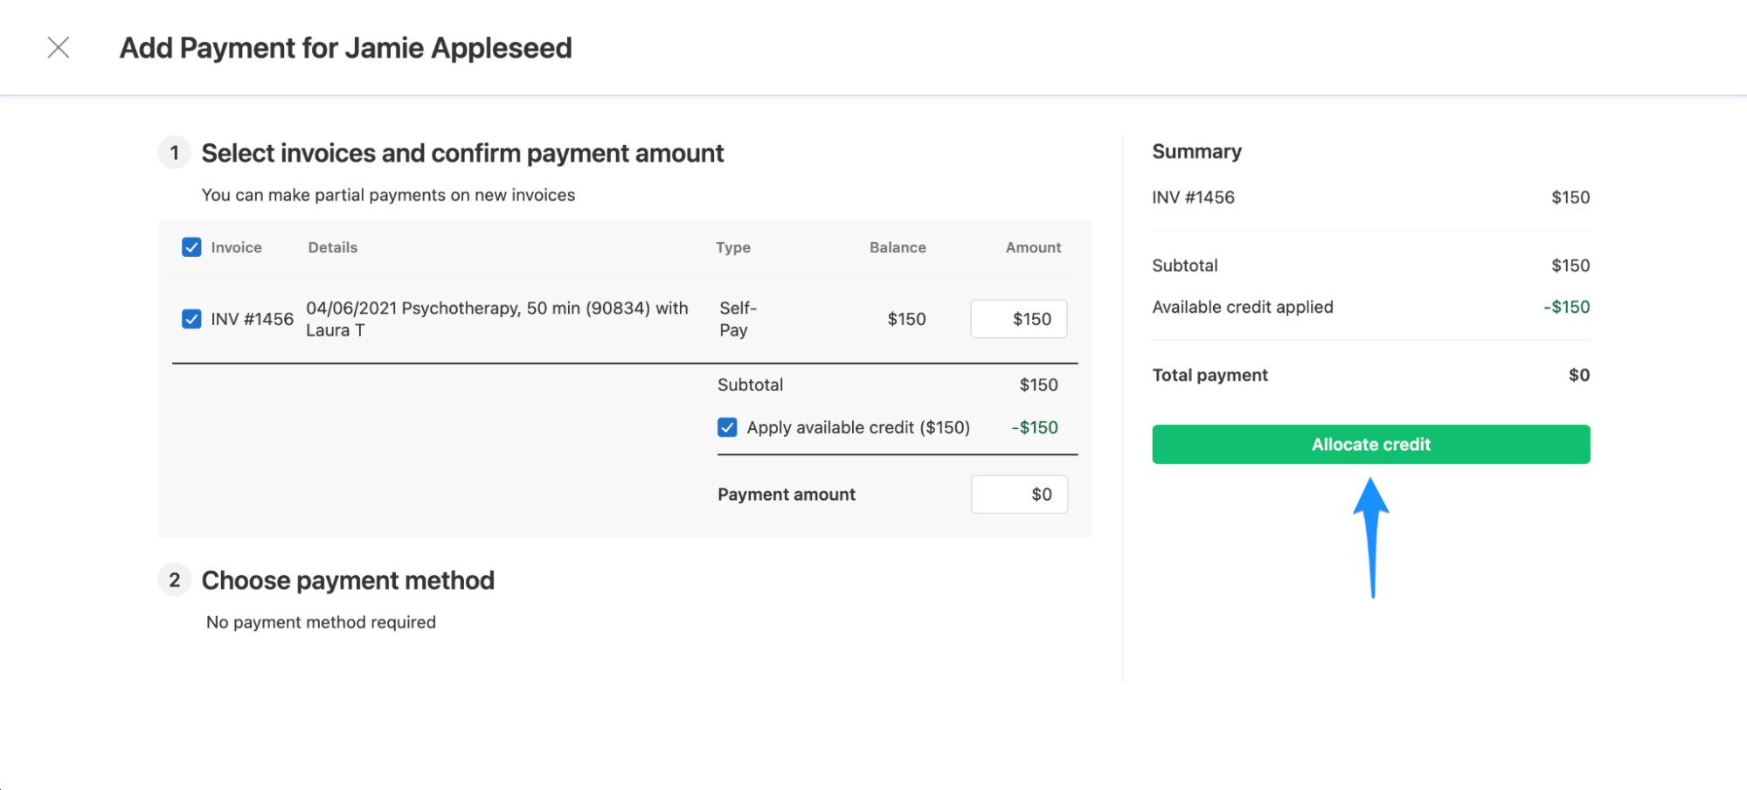Image resolution: width=1747 pixels, height=790 pixels.
Task: Click Available credit applied in Summary
Action: click(1242, 307)
